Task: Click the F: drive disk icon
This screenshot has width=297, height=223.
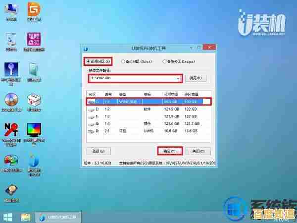Action: click(91, 117)
